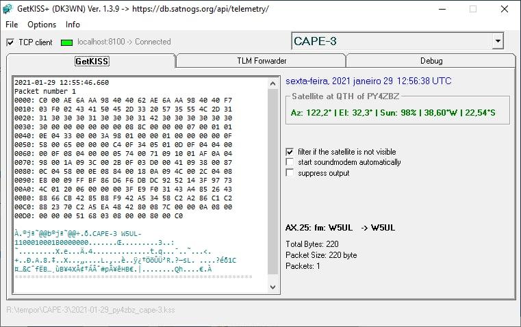Click the timestamp 2021-01-29 12:55:46.660 line

tap(62, 82)
